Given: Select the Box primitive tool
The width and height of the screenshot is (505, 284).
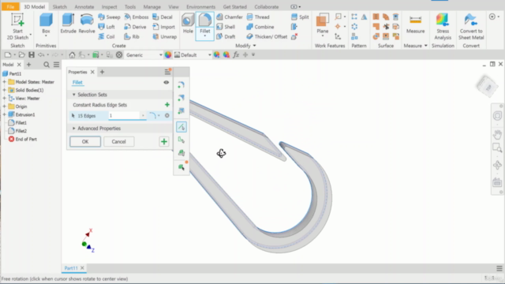Looking at the screenshot, I should (x=46, y=24).
